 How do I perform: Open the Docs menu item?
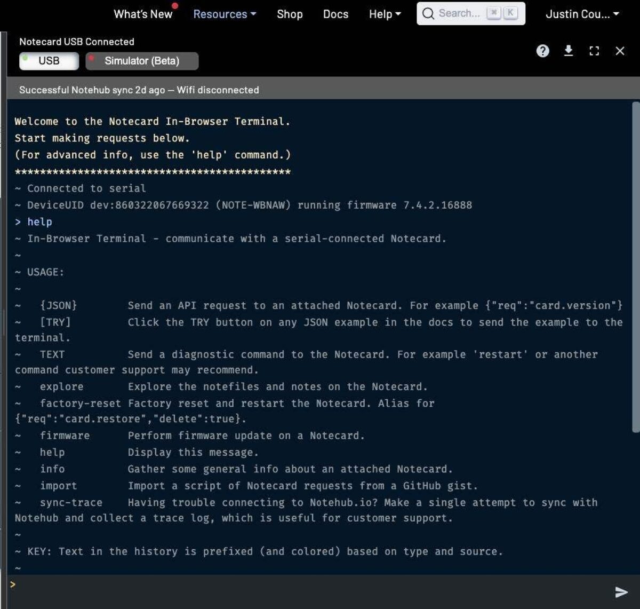click(335, 14)
